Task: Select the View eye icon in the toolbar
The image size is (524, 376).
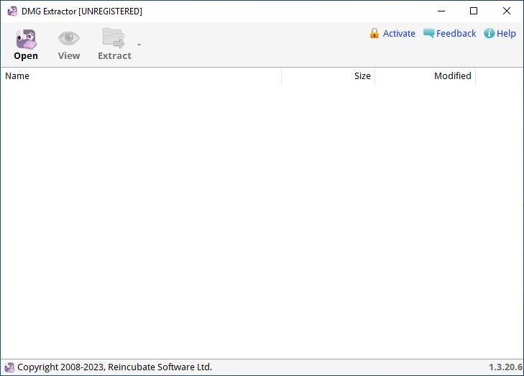Action: click(x=69, y=38)
